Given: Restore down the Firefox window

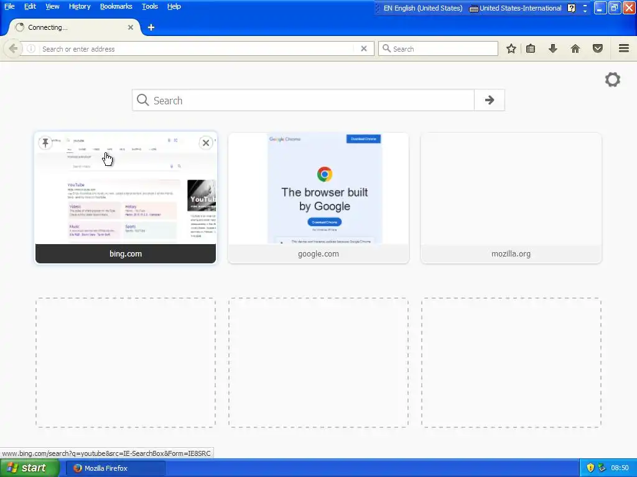Looking at the screenshot, I should 614,7.
